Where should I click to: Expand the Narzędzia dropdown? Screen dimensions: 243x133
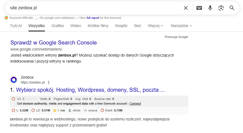(181, 26)
